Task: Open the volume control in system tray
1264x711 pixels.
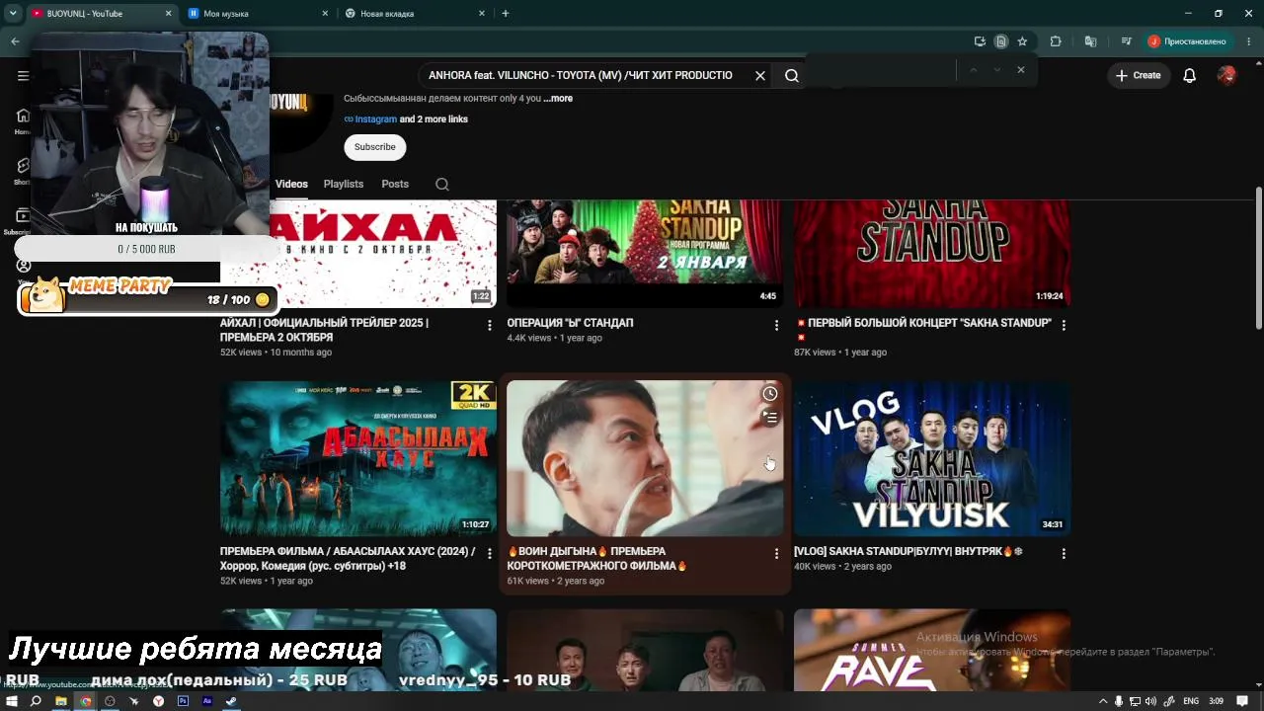Action: click(1150, 701)
